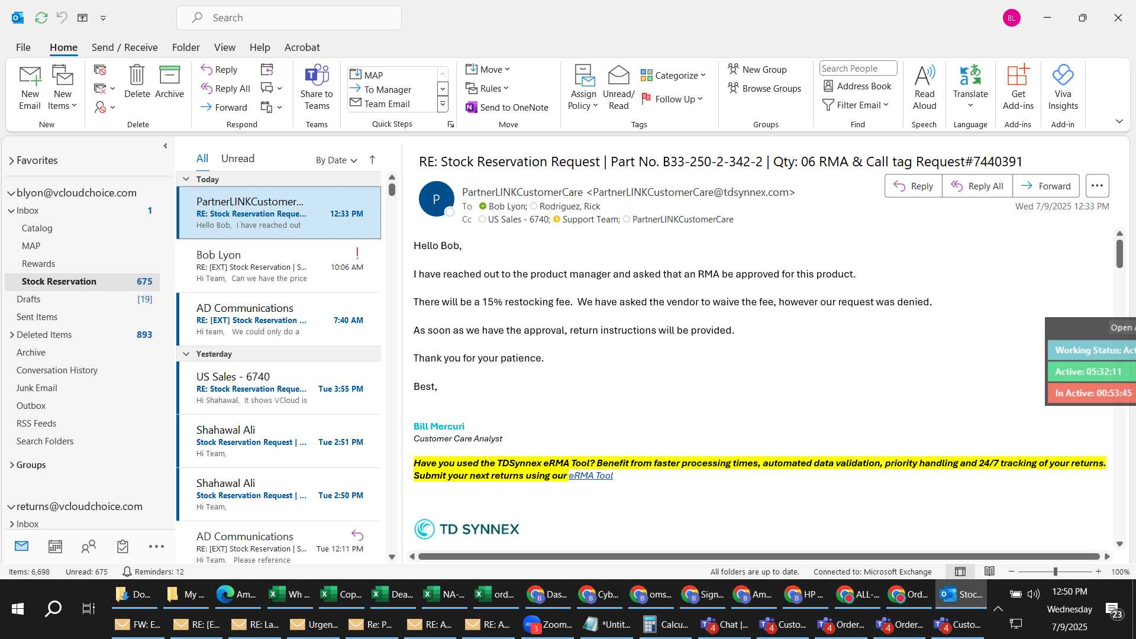Screen dimensions: 1136x639
Task: Expand the Groups section
Action: coord(12,465)
